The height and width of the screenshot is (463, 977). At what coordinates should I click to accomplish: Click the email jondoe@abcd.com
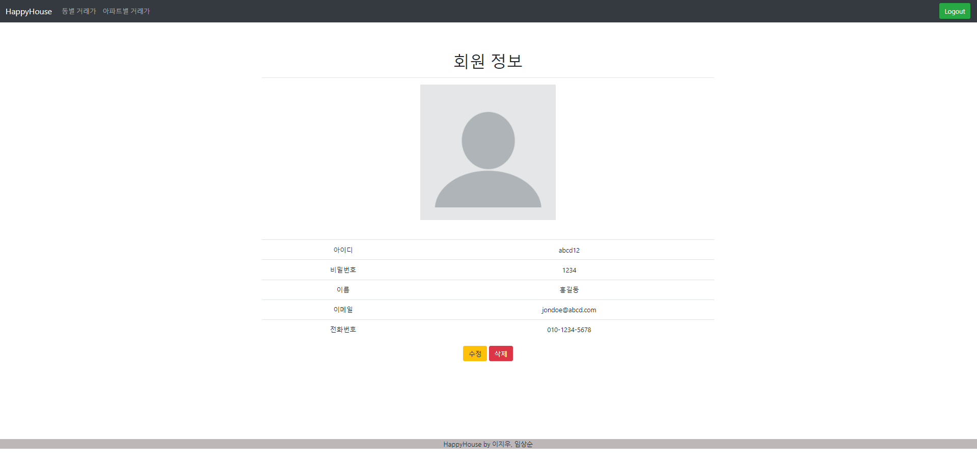[569, 310]
